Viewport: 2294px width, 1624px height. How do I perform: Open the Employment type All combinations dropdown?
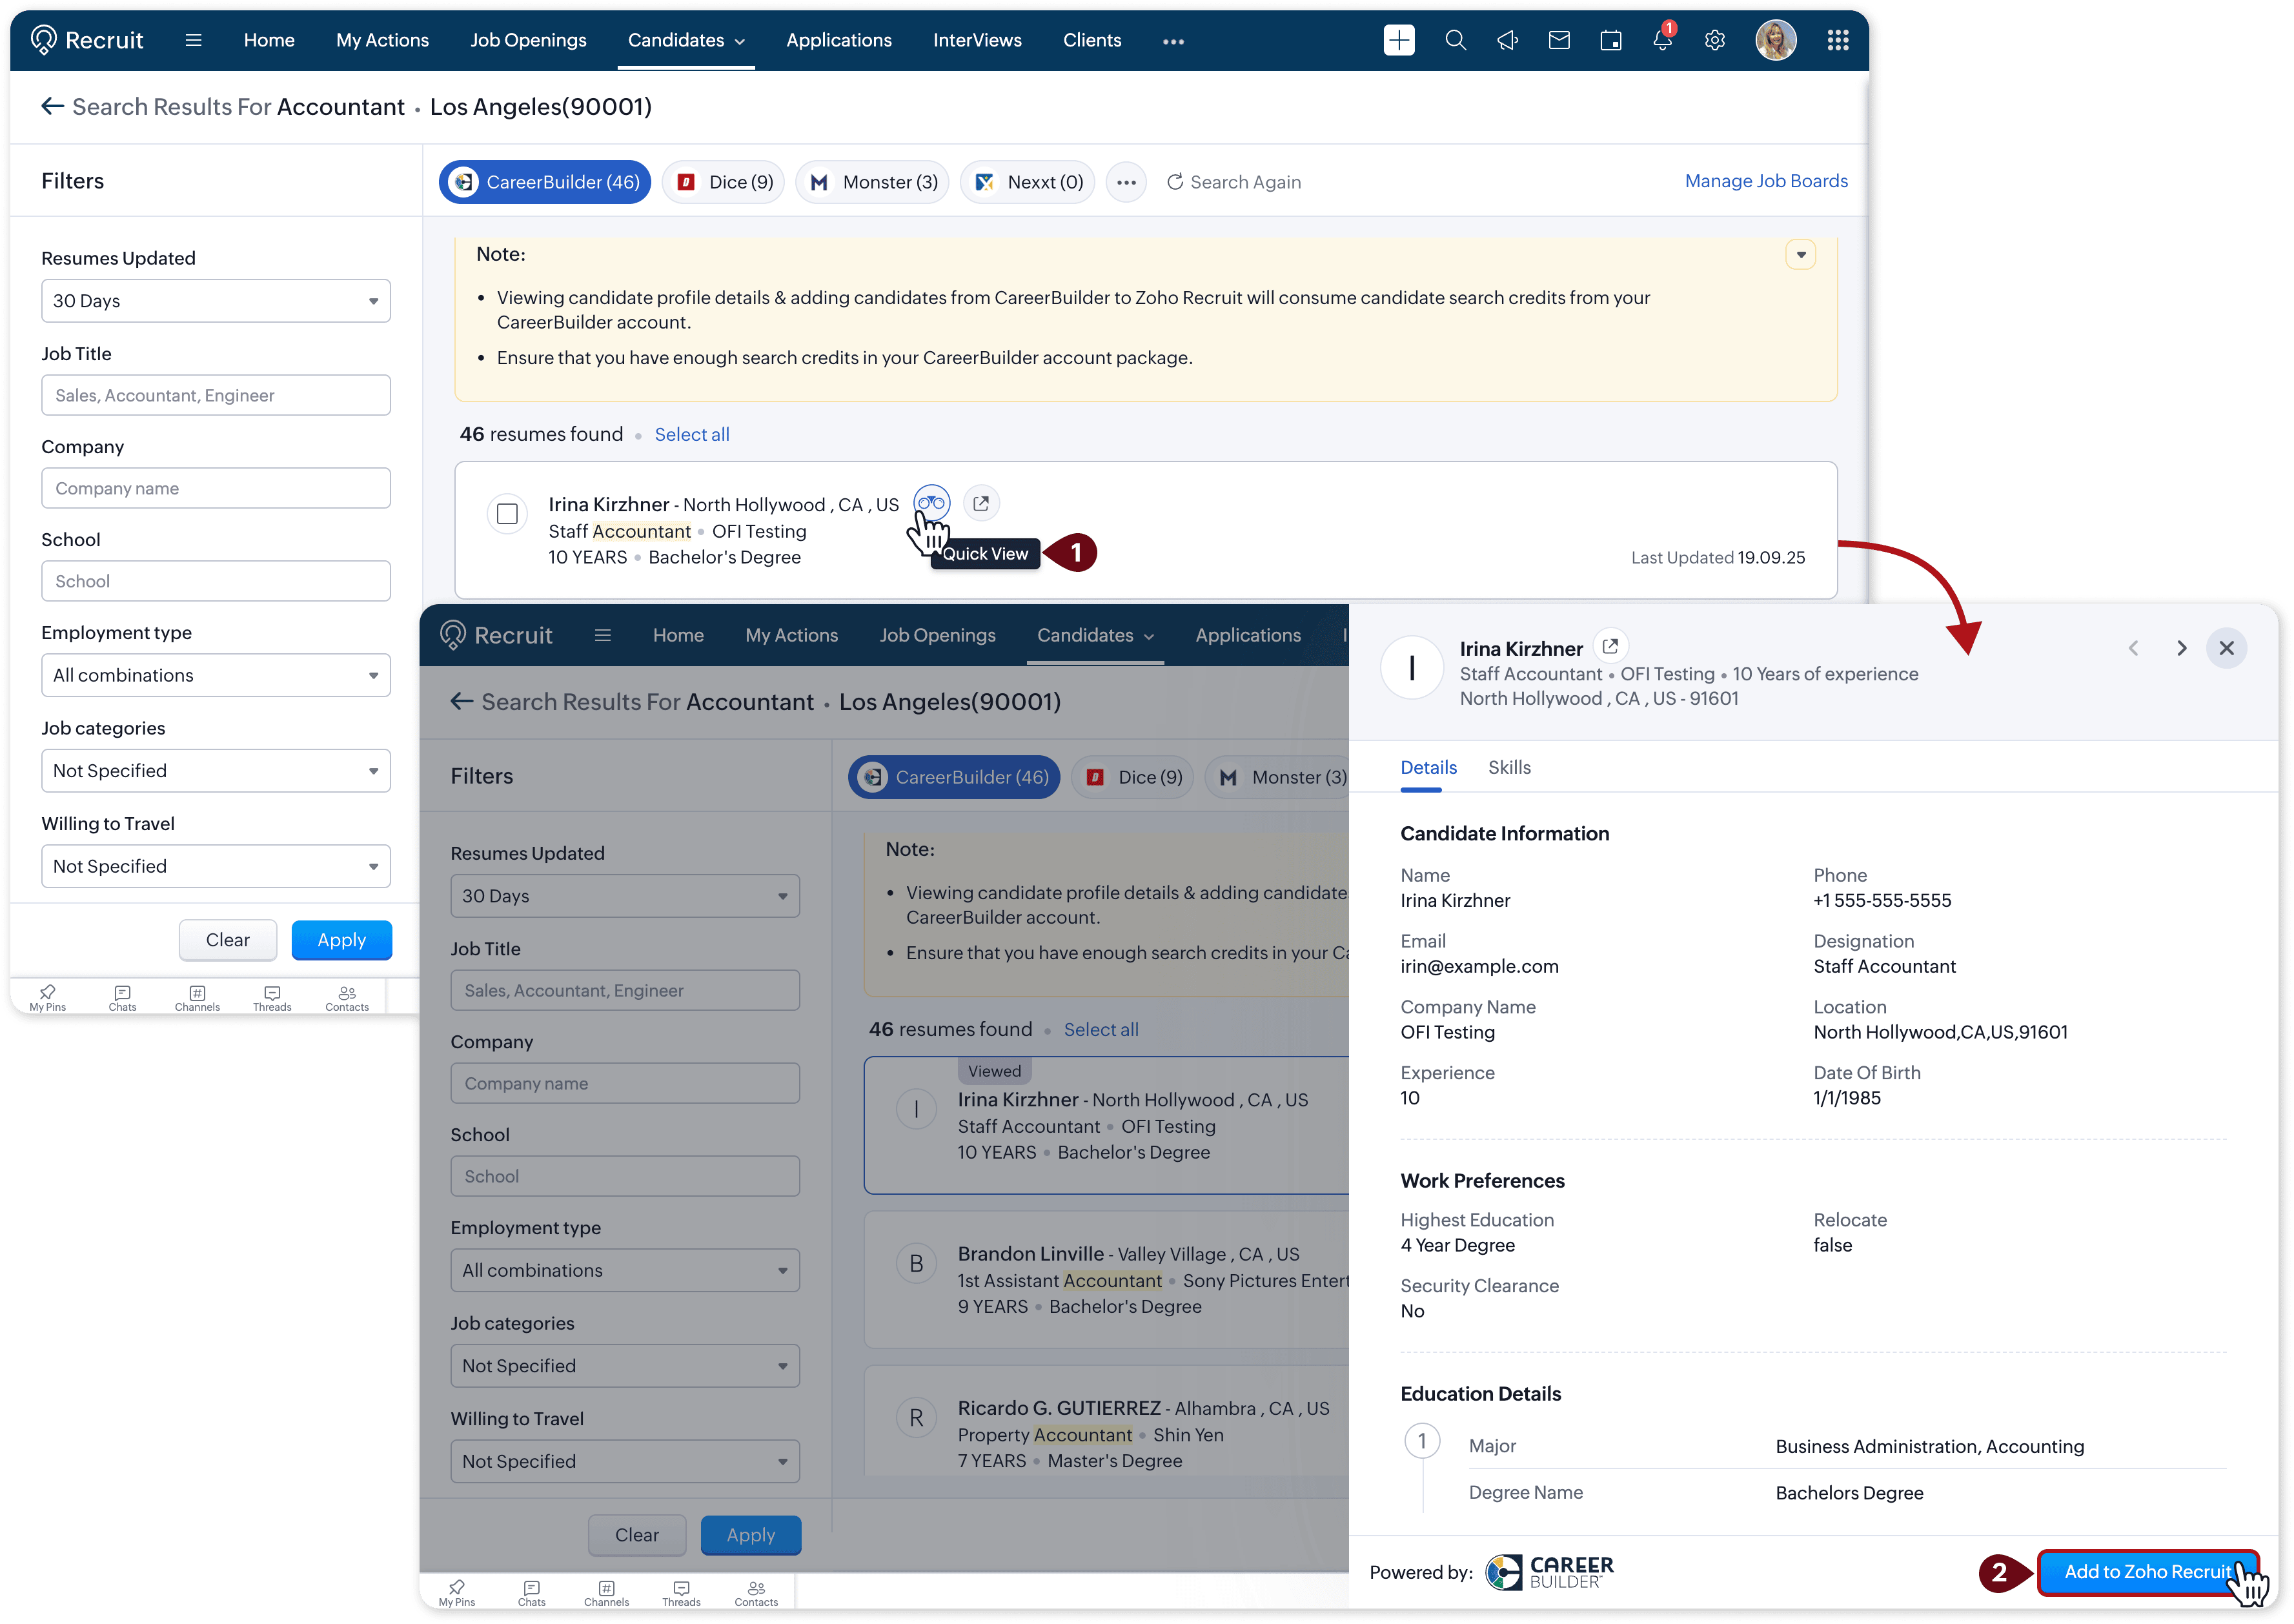pyautogui.click(x=216, y=675)
